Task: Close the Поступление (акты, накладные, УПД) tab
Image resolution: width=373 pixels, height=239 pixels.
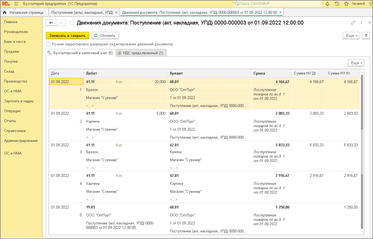Action: 116,12
